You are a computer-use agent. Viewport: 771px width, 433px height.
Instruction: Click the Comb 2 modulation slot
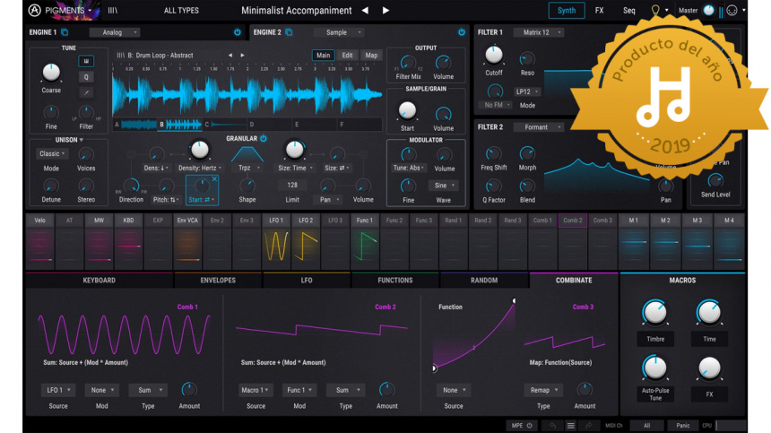pyautogui.click(x=572, y=242)
